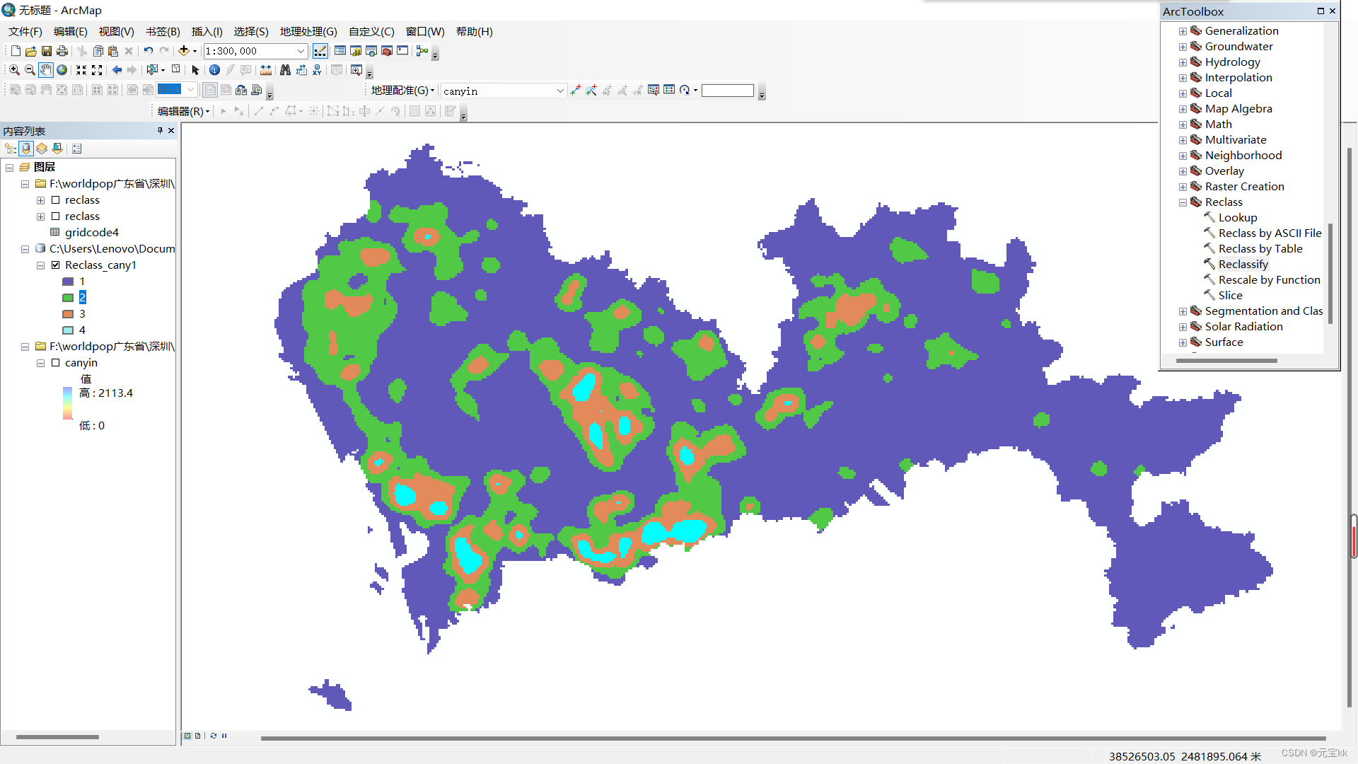The height and width of the screenshot is (764, 1358).
Task: Select the Identify info tool
Action: click(214, 70)
